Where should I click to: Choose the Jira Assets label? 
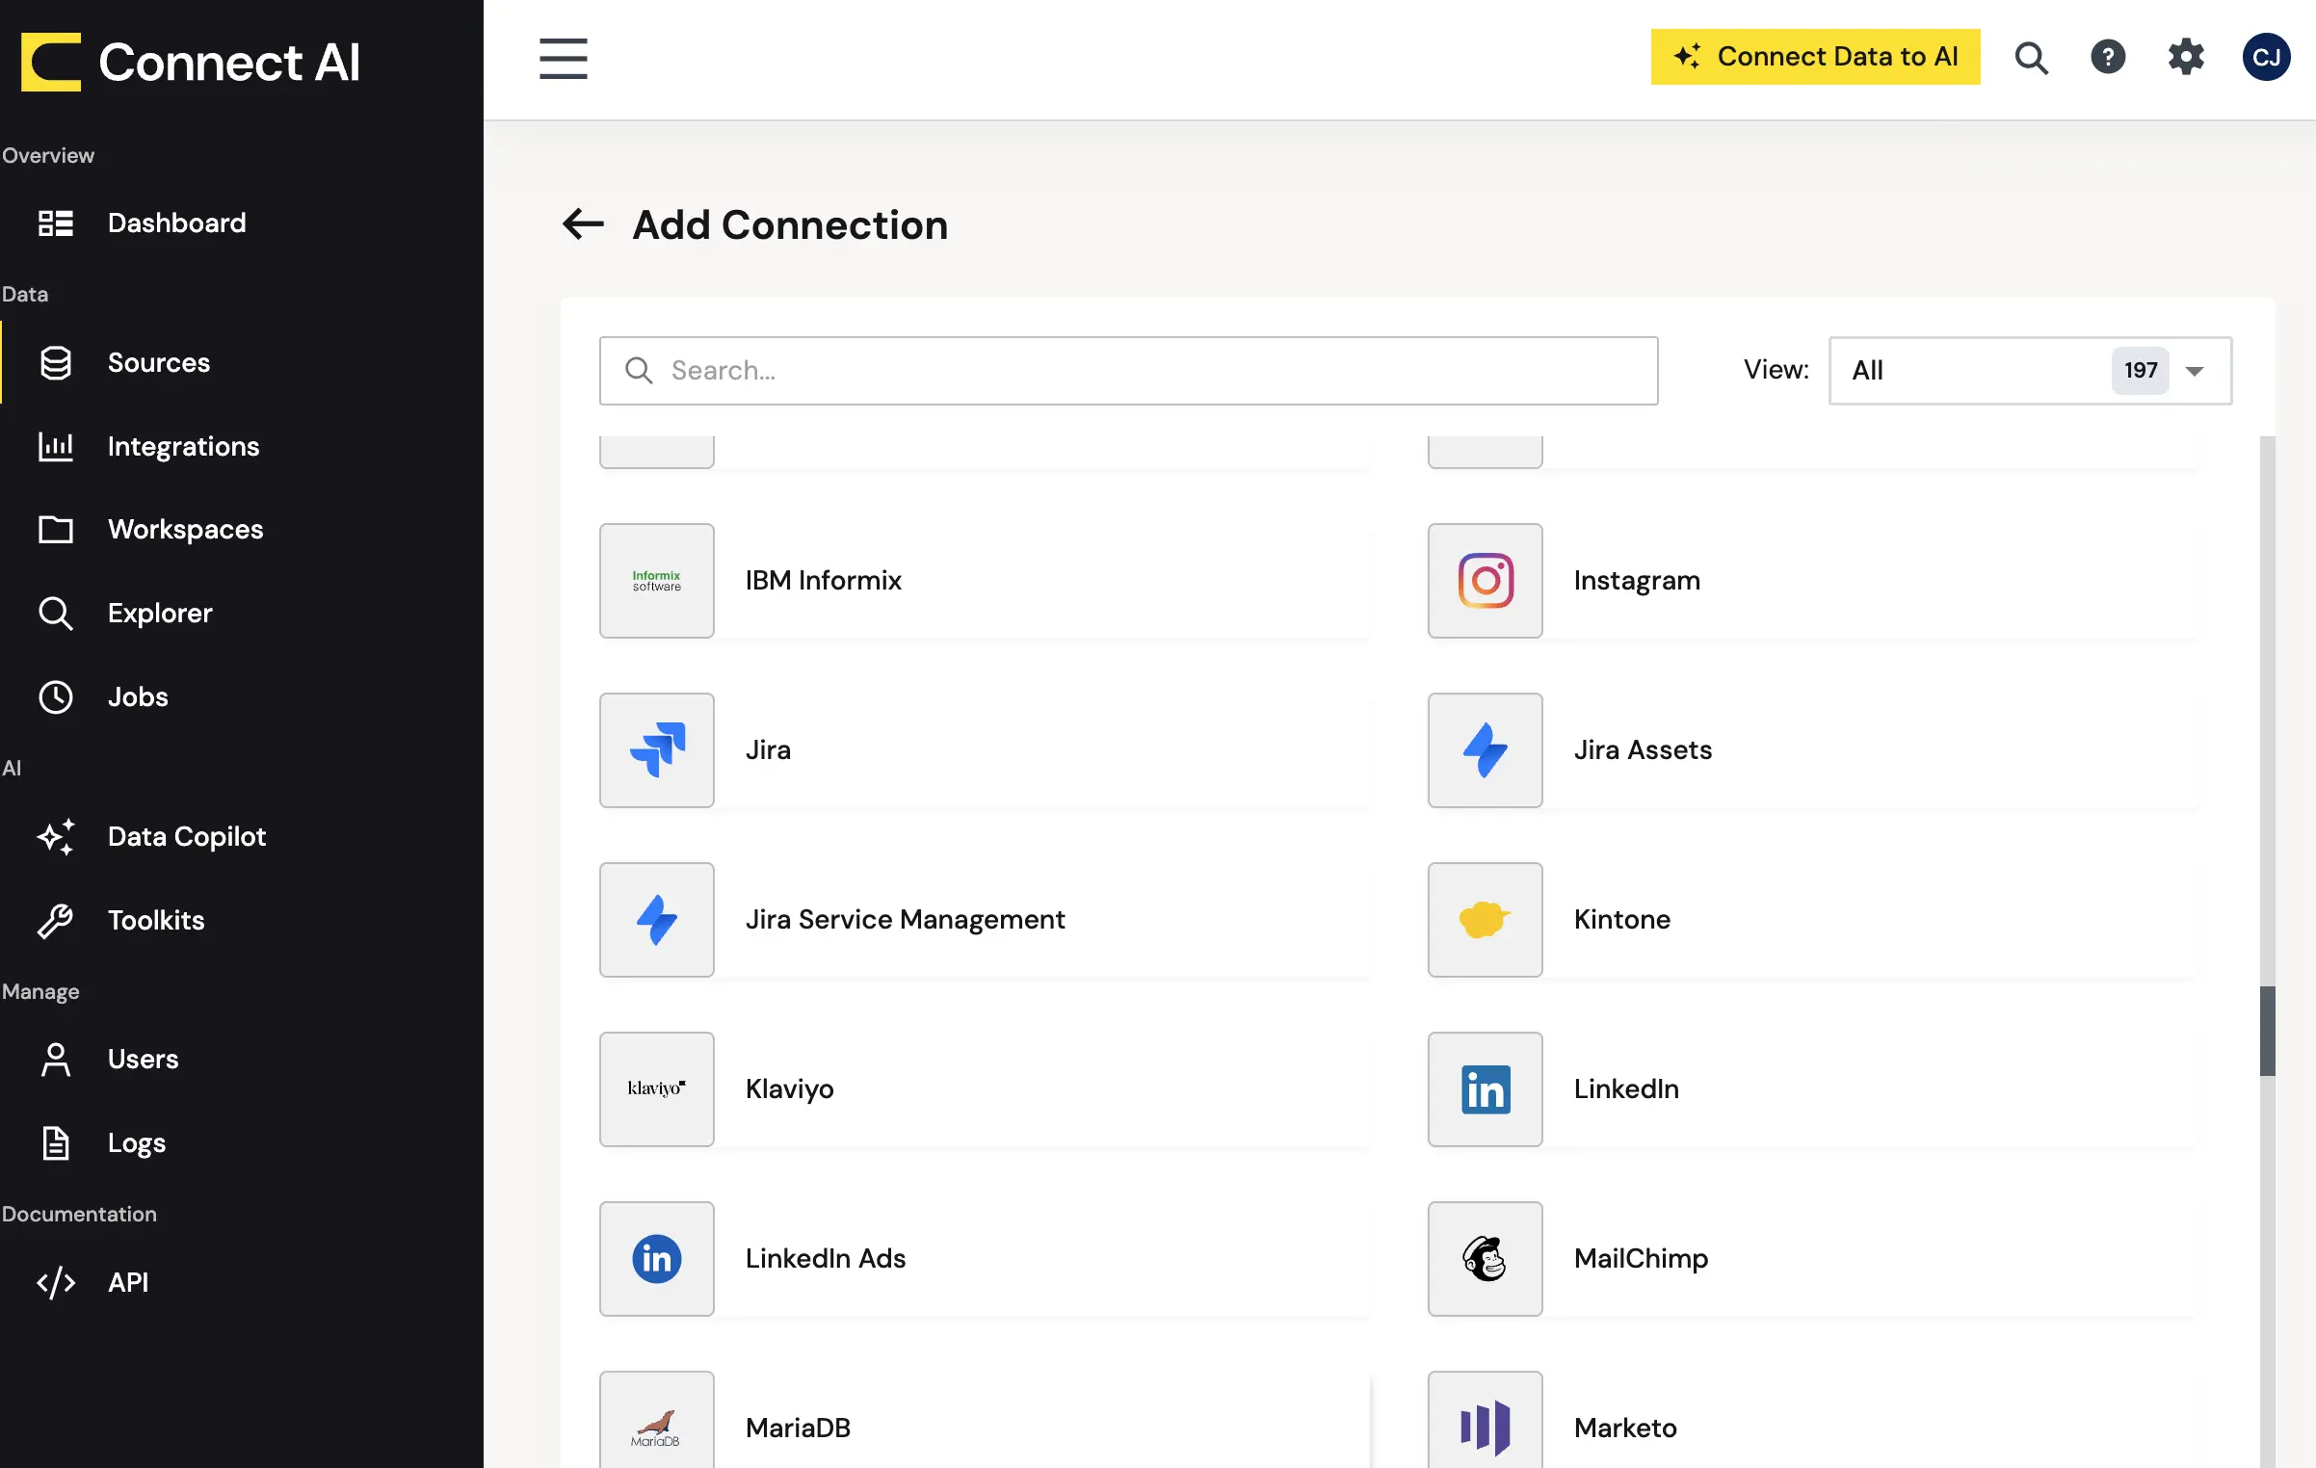click(x=1643, y=750)
